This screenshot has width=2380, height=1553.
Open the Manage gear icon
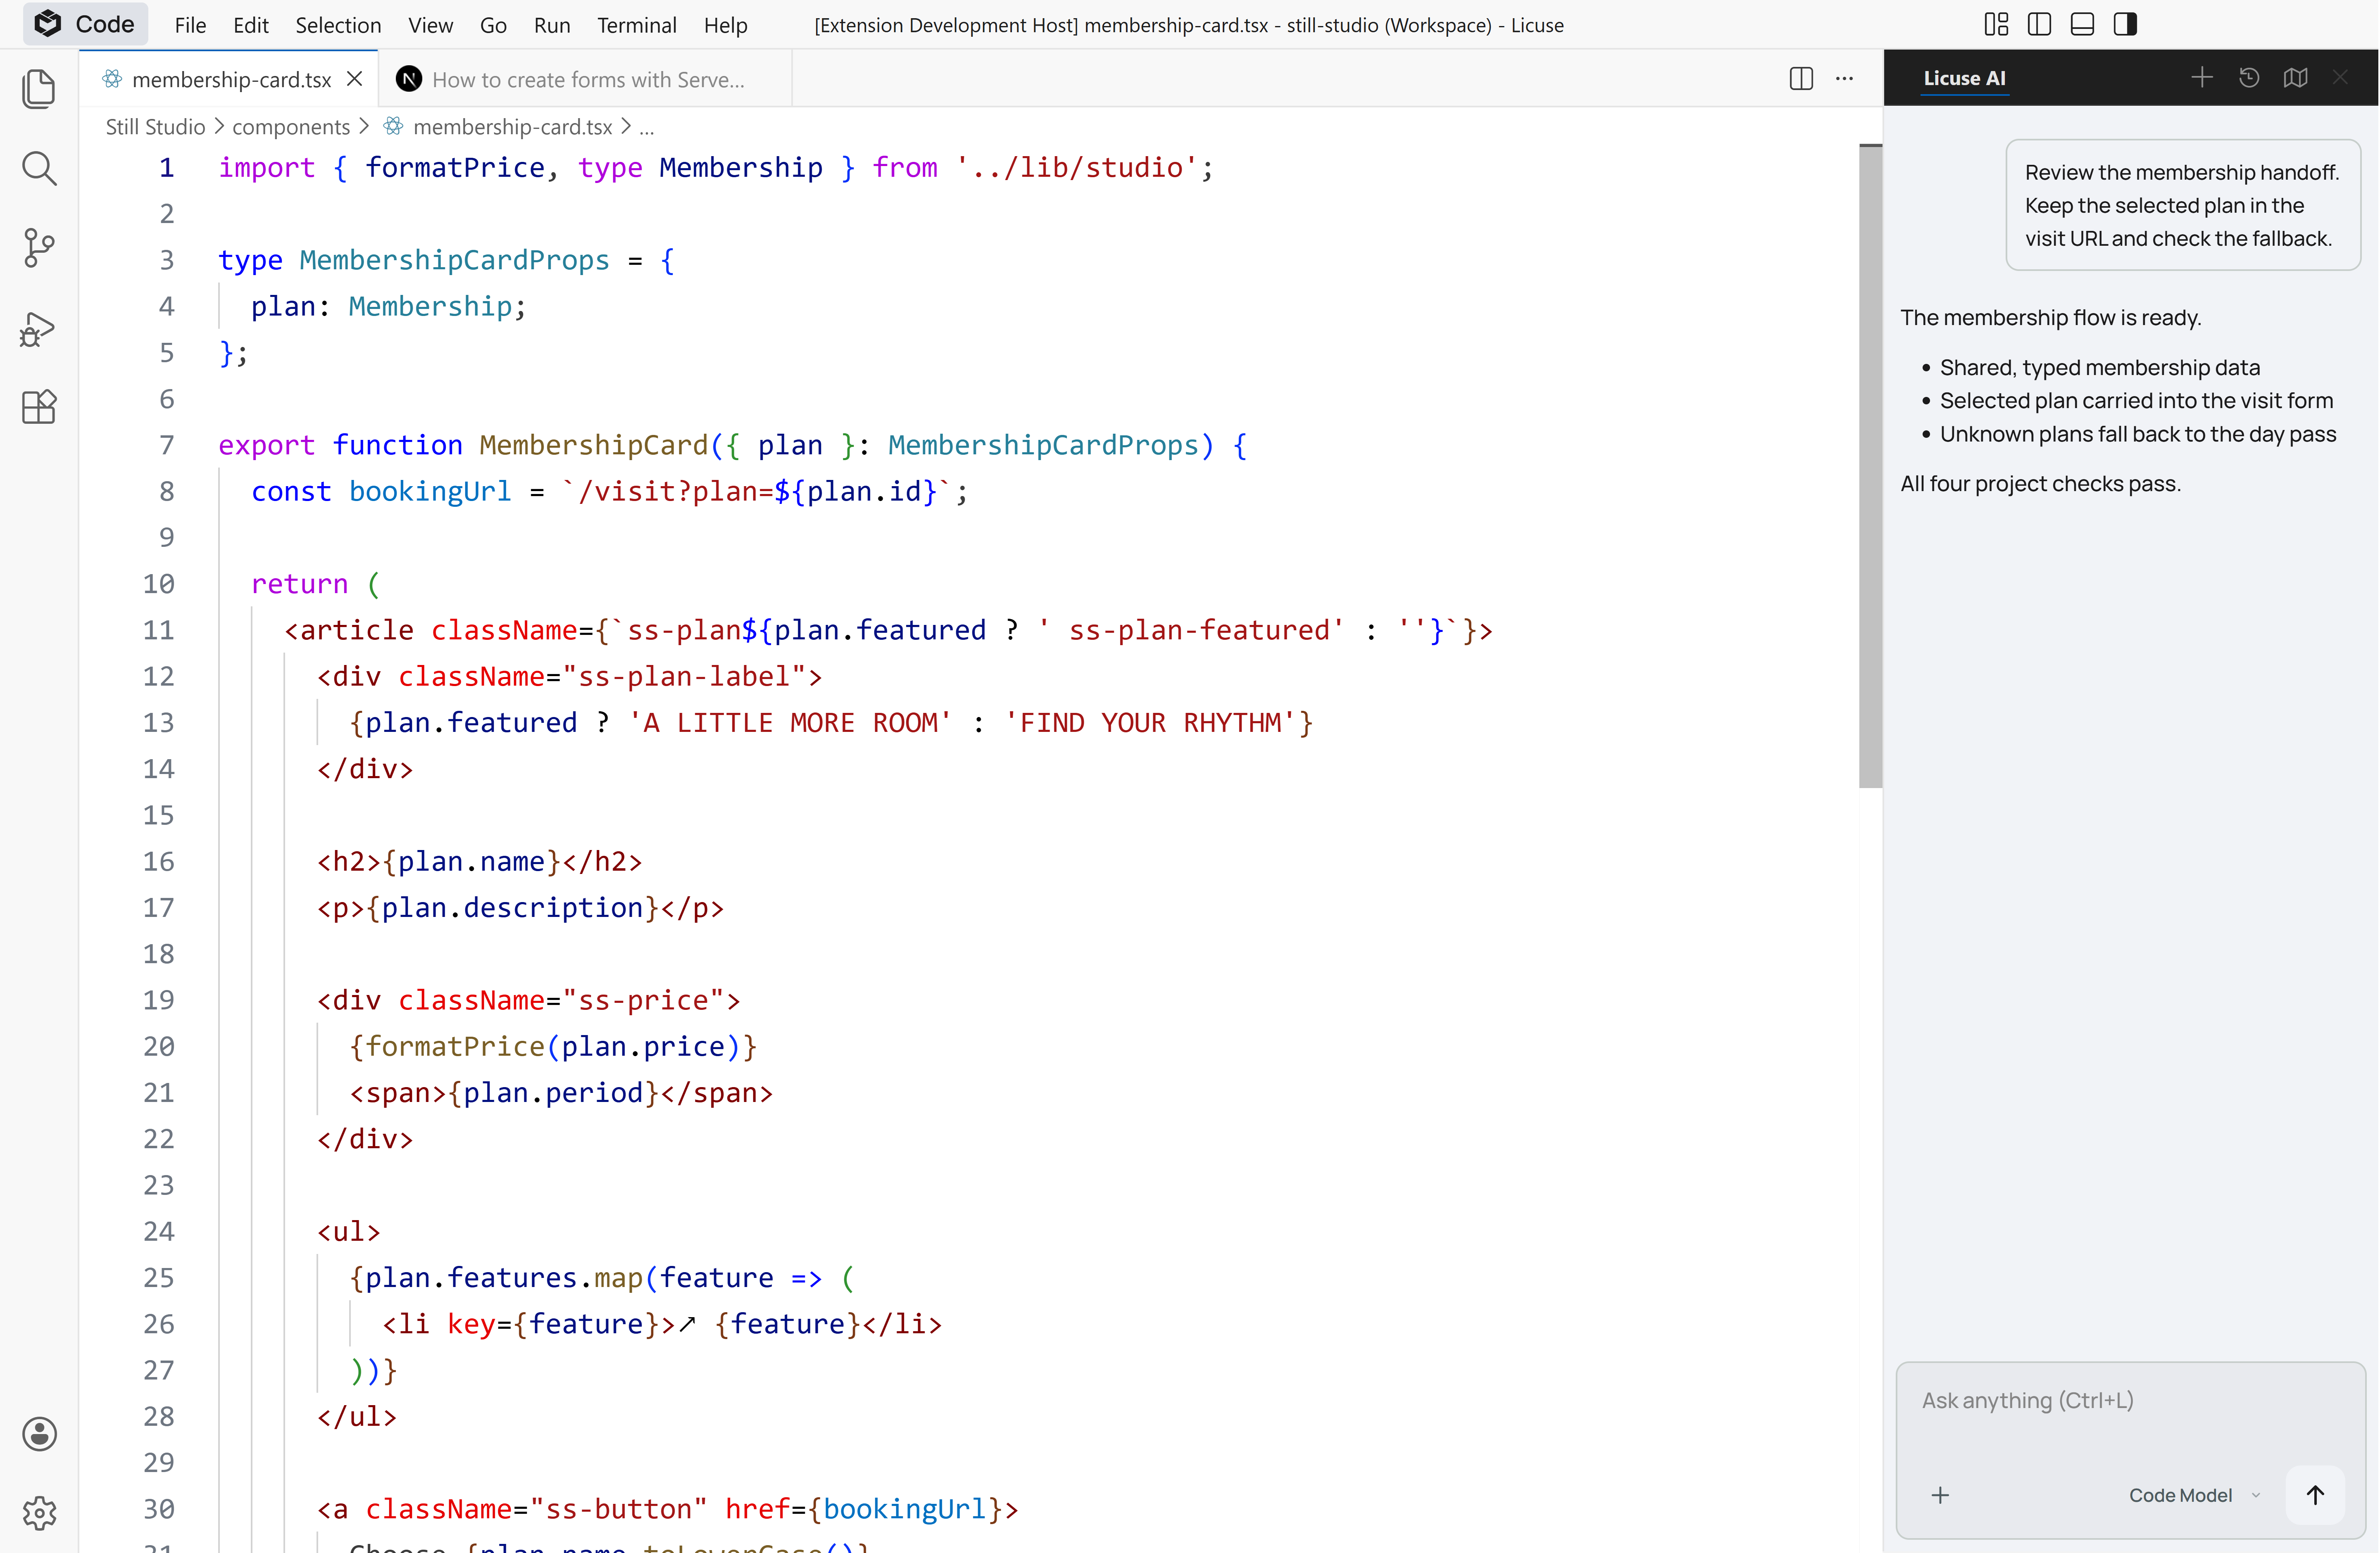[x=39, y=1512]
